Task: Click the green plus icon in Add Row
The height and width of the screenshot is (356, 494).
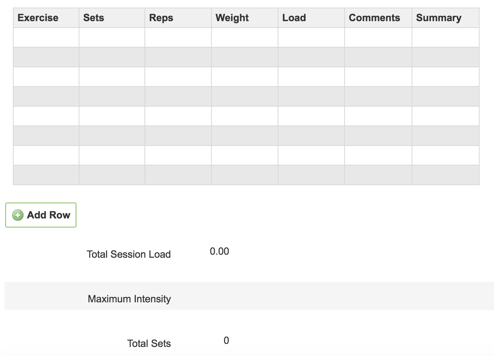Action: coord(17,215)
